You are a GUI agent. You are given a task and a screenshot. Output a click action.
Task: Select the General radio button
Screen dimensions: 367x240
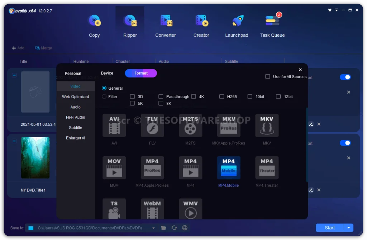tap(104, 88)
